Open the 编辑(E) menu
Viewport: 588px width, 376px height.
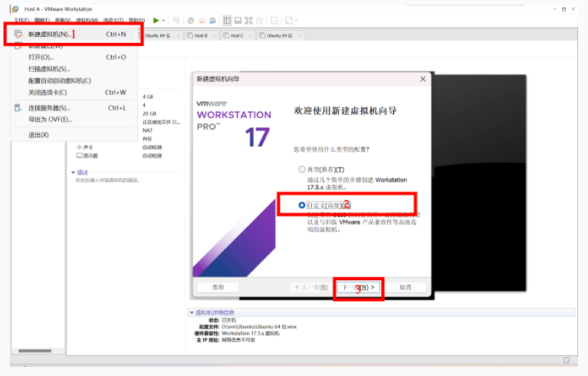(x=42, y=20)
